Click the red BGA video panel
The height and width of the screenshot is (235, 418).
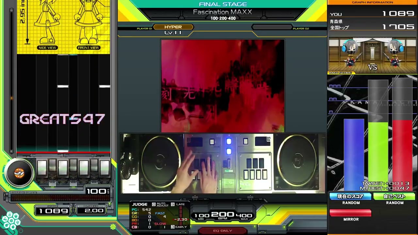tap(223, 86)
